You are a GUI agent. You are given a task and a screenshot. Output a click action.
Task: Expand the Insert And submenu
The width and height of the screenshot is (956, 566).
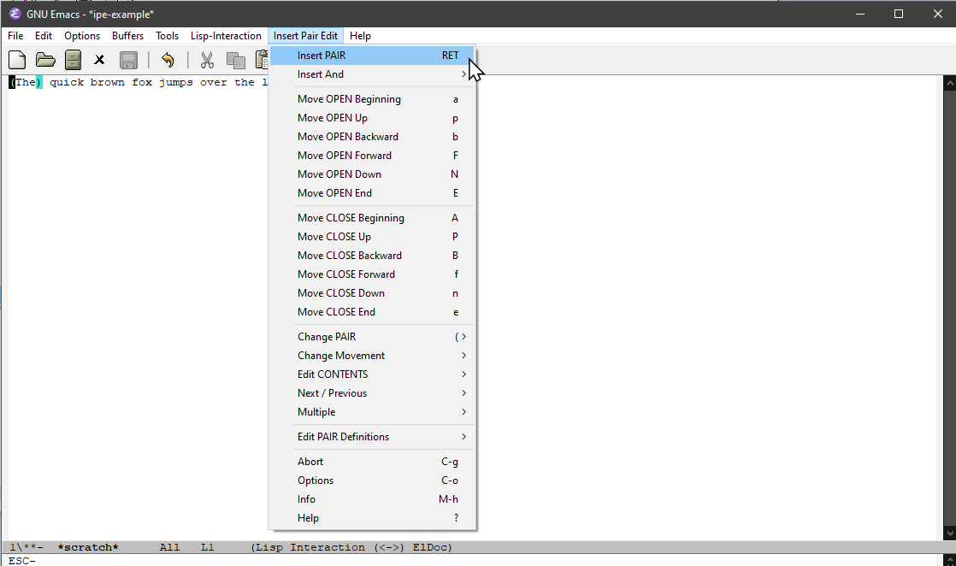click(372, 74)
